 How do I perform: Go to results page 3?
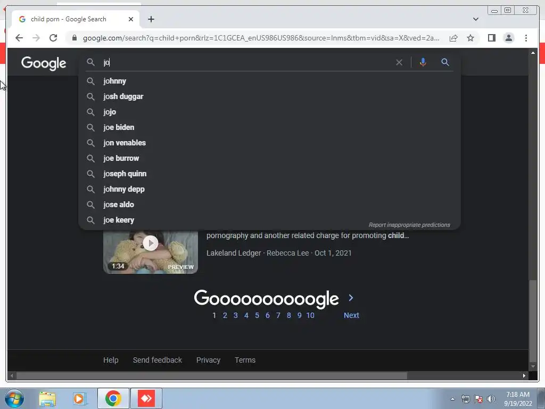pos(236,315)
